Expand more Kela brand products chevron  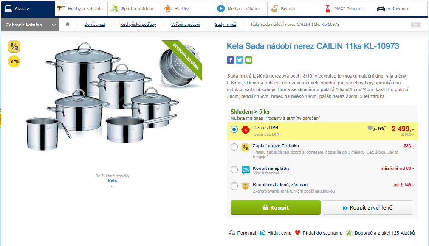tap(112, 187)
